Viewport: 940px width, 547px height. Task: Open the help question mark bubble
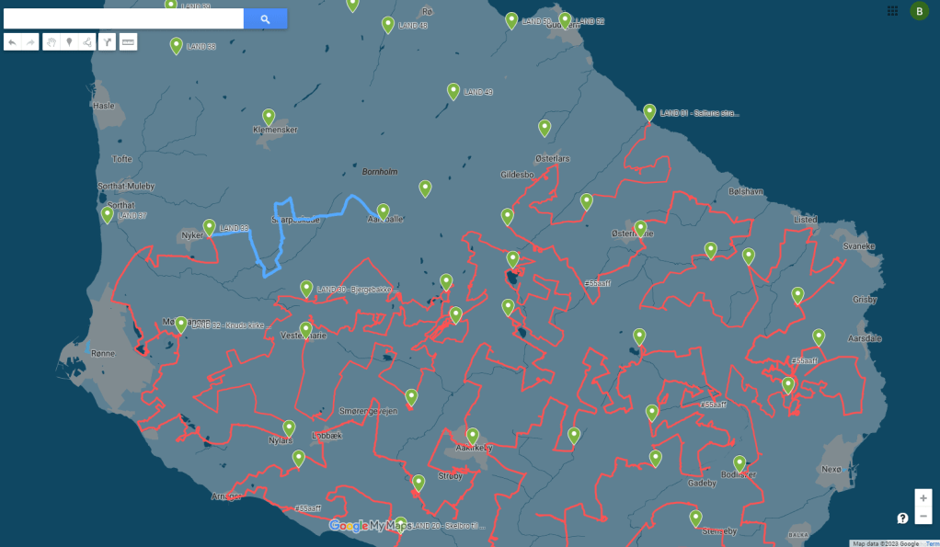pos(902,519)
